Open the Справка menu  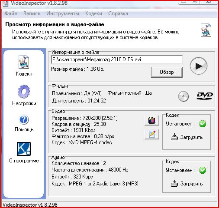pyautogui.click(x=118, y=13)
